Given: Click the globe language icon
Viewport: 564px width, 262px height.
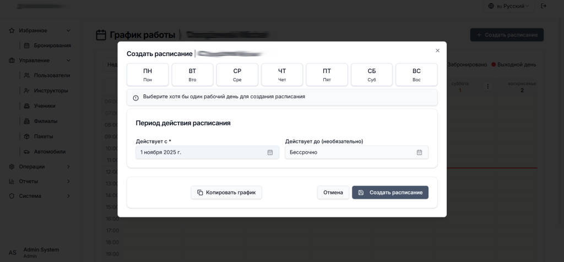Looking at the screenshot, I should (491, 6).
